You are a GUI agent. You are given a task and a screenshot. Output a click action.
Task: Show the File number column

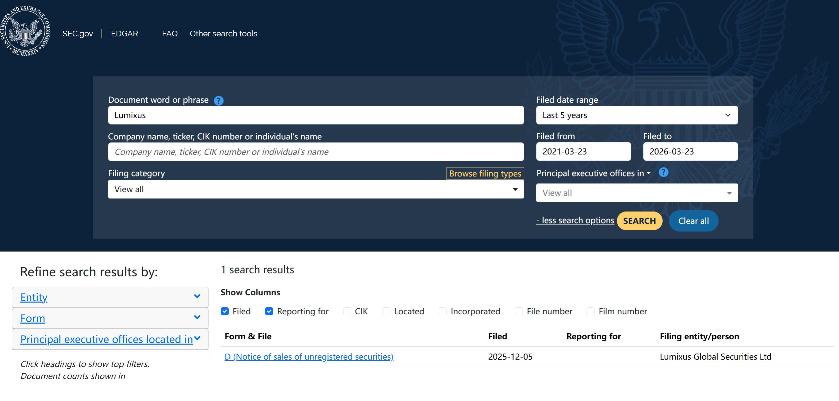(x=519, y=311)
